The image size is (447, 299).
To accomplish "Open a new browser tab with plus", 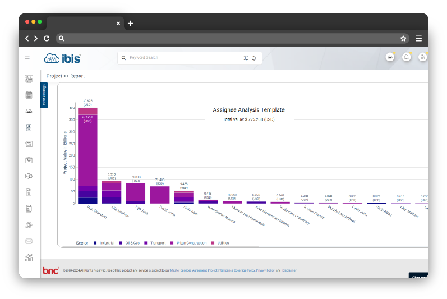I will pyautogui.click(x=131, y=24).
